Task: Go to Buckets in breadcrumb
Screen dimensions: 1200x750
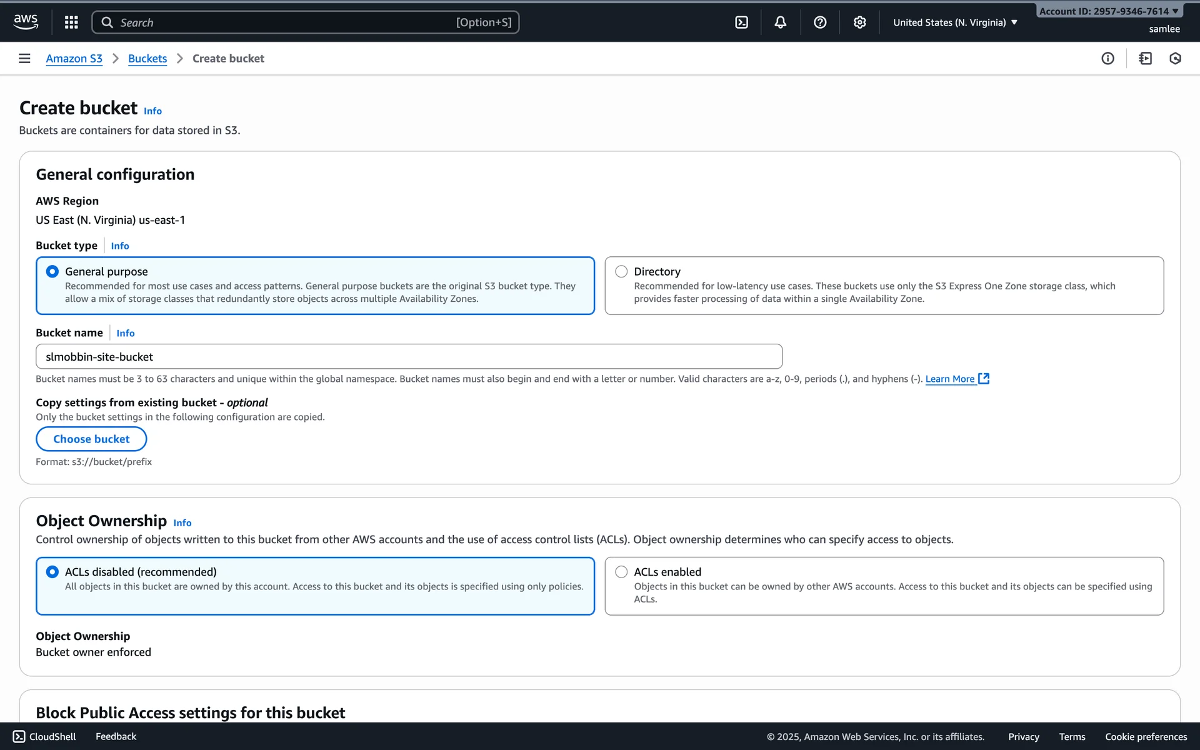Action: (147, 58)
